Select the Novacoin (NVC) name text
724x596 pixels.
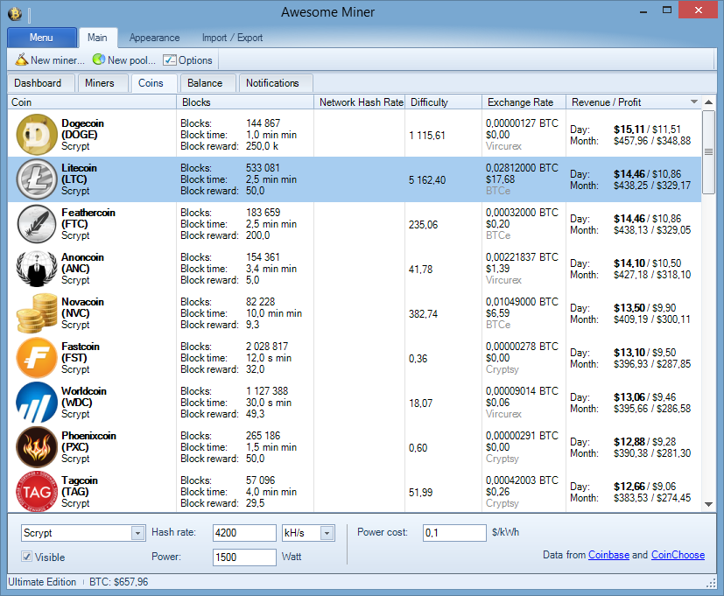(82, 307)
